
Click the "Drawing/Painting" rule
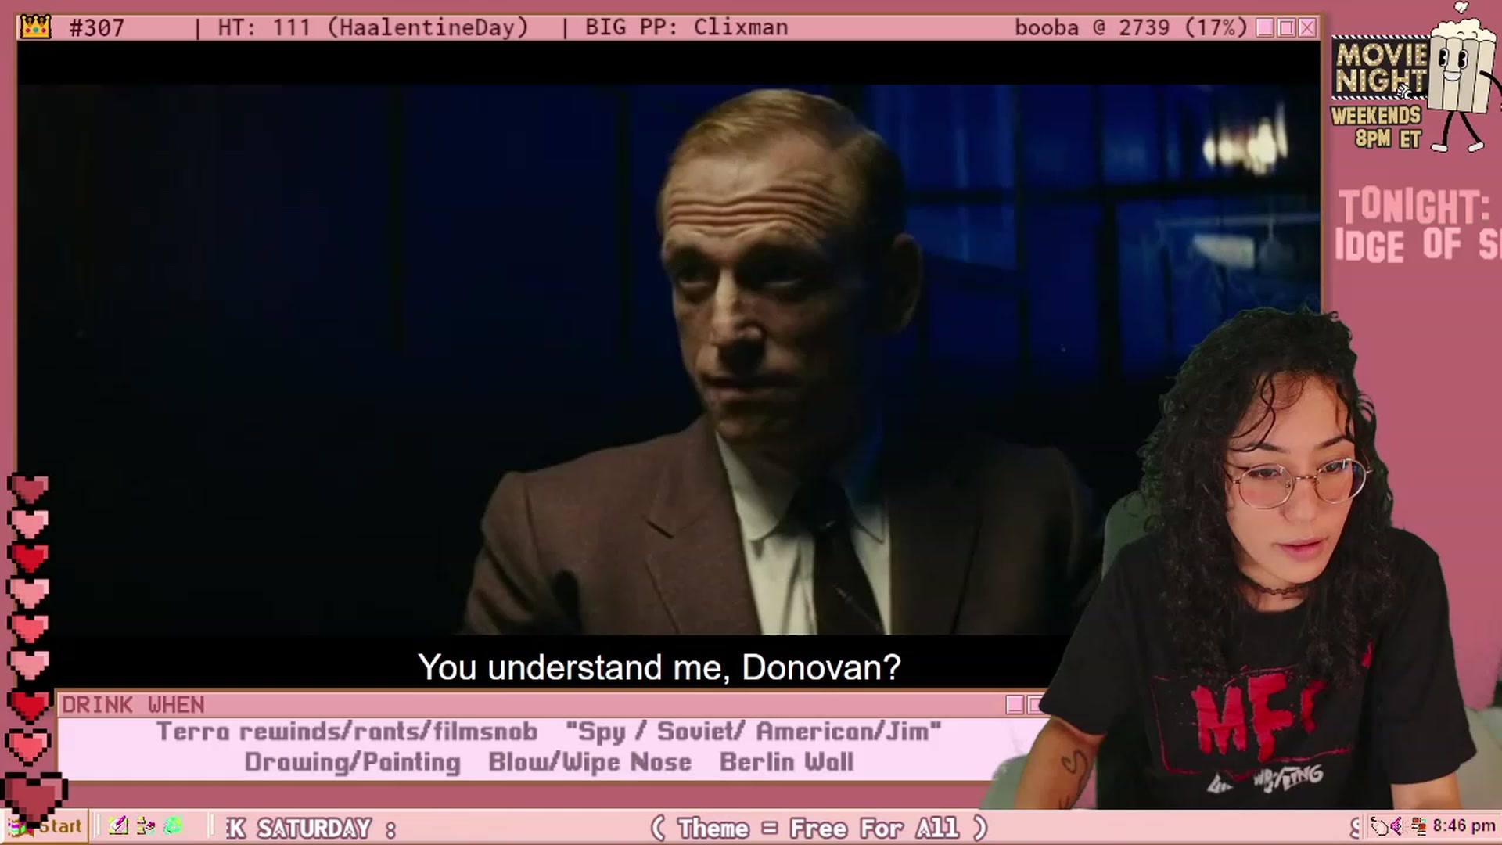point(352,762)
